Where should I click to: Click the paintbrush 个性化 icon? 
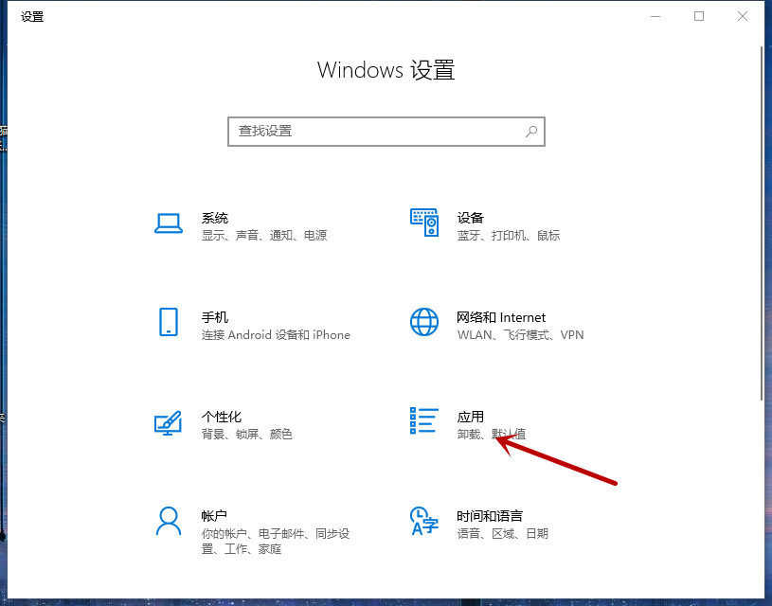[168, 422]
